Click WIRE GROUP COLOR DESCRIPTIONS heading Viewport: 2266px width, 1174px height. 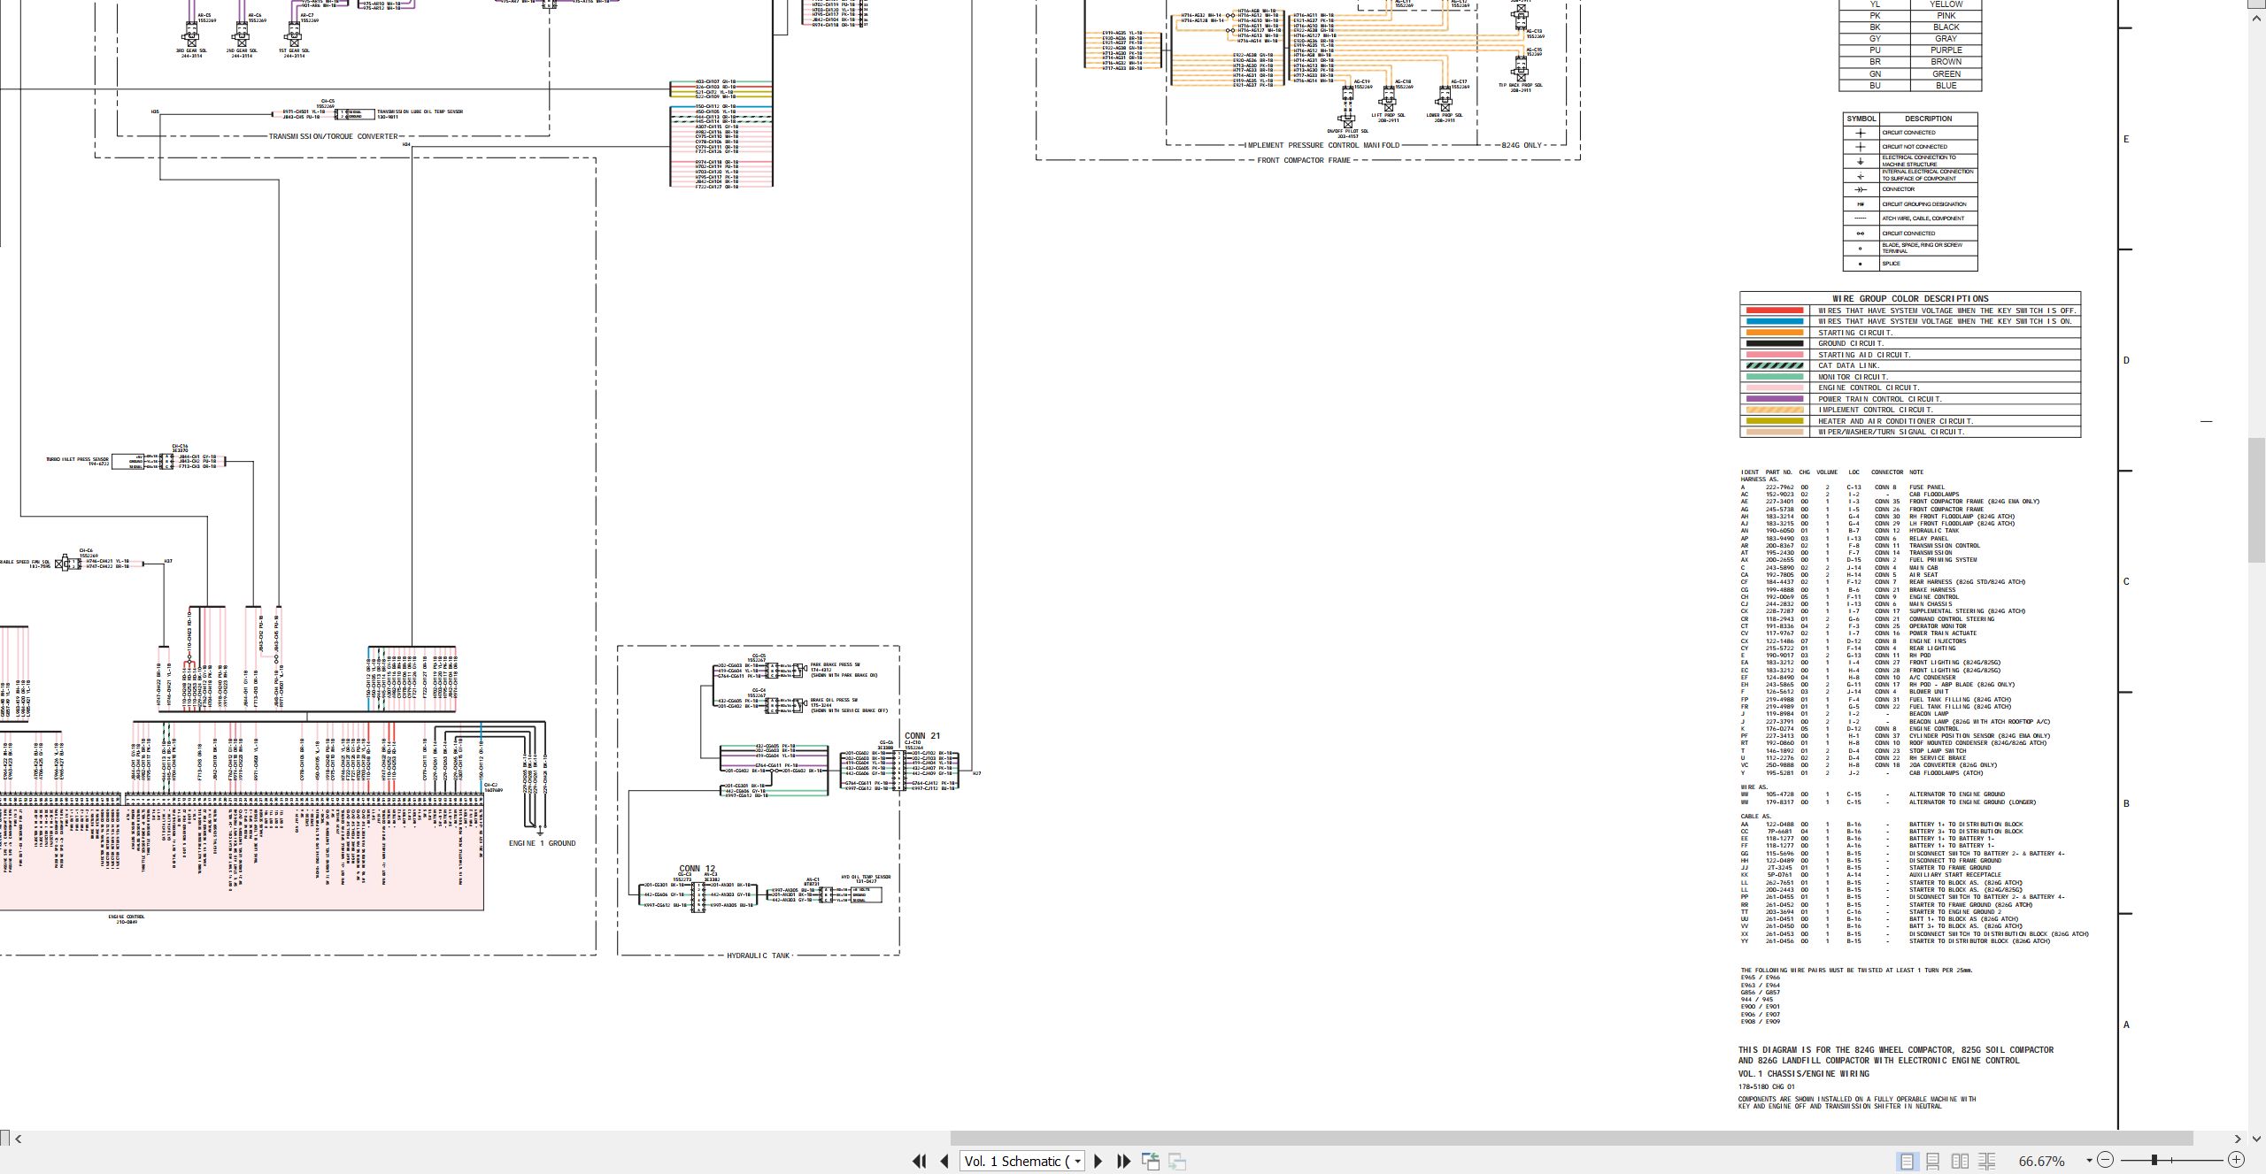[x=1910, y=298]
